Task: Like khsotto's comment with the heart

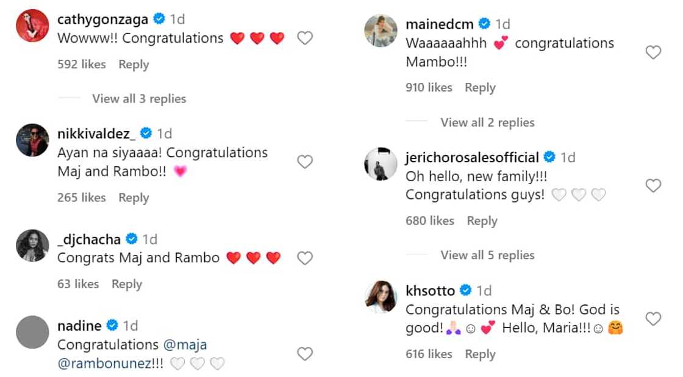Action: tap(653, 318)
